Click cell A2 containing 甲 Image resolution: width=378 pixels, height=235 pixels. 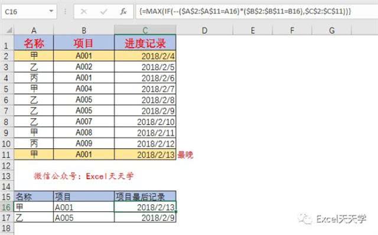pos(34,56)
